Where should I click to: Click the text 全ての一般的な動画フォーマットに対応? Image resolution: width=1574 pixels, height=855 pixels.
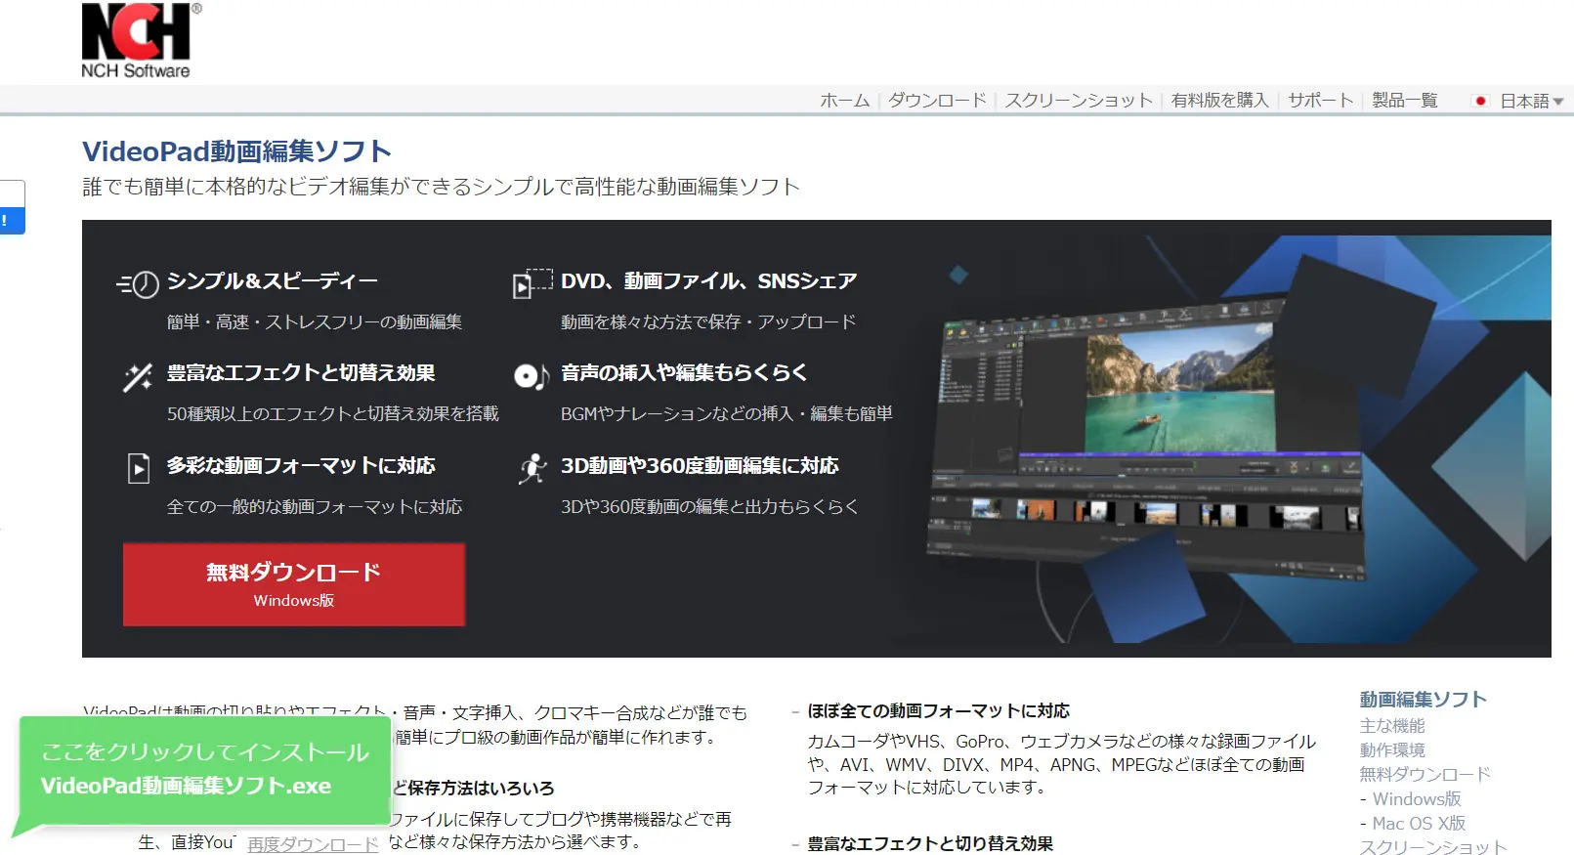coord(315,507)
